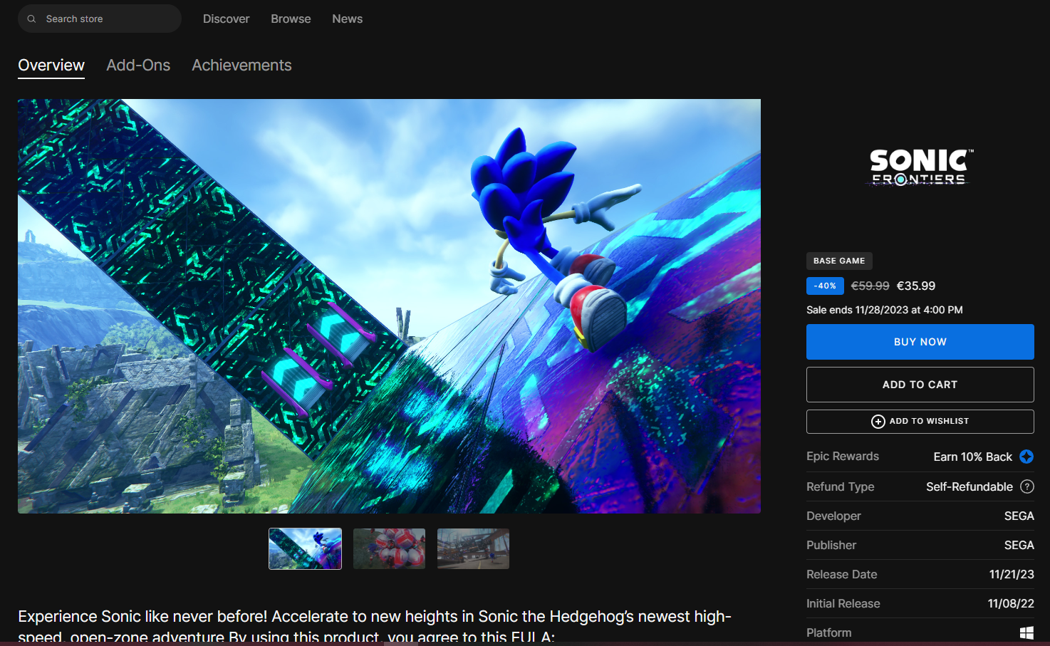Select the first Sonic rail-grinding thumbnail
Image resolution: width=1050 pixels, height=646 pixels.
305,548
